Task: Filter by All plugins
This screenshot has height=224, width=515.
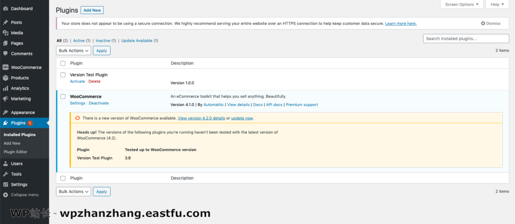Action: pyautogui.click(x=59, y=41)
